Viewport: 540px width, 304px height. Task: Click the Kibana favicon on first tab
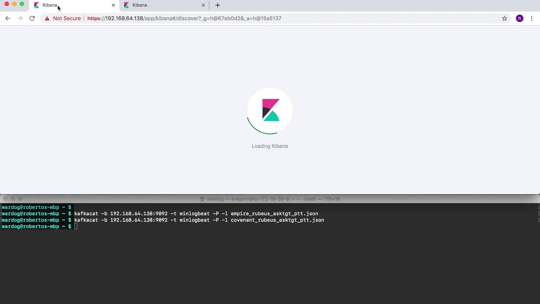(x=36, y=5)
